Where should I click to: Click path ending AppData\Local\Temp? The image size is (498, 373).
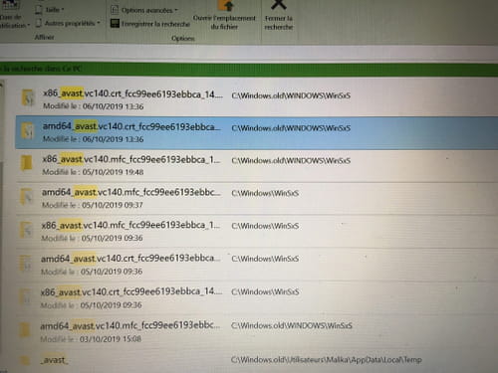pos(327,360)
